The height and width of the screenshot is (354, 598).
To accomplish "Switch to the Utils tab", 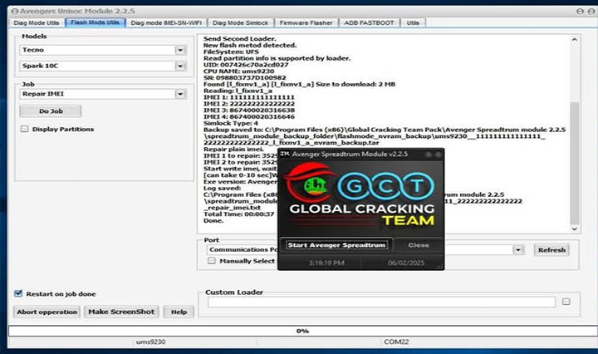I will click(x=413, y=23).
